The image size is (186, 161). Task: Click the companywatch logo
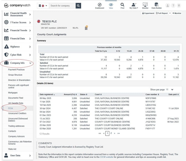tap(17, 5)
